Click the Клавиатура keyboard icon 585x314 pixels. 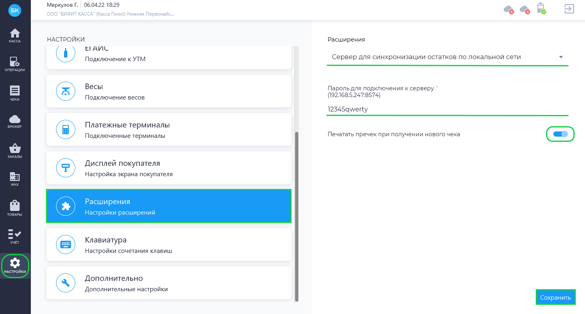tap(66, 244)
